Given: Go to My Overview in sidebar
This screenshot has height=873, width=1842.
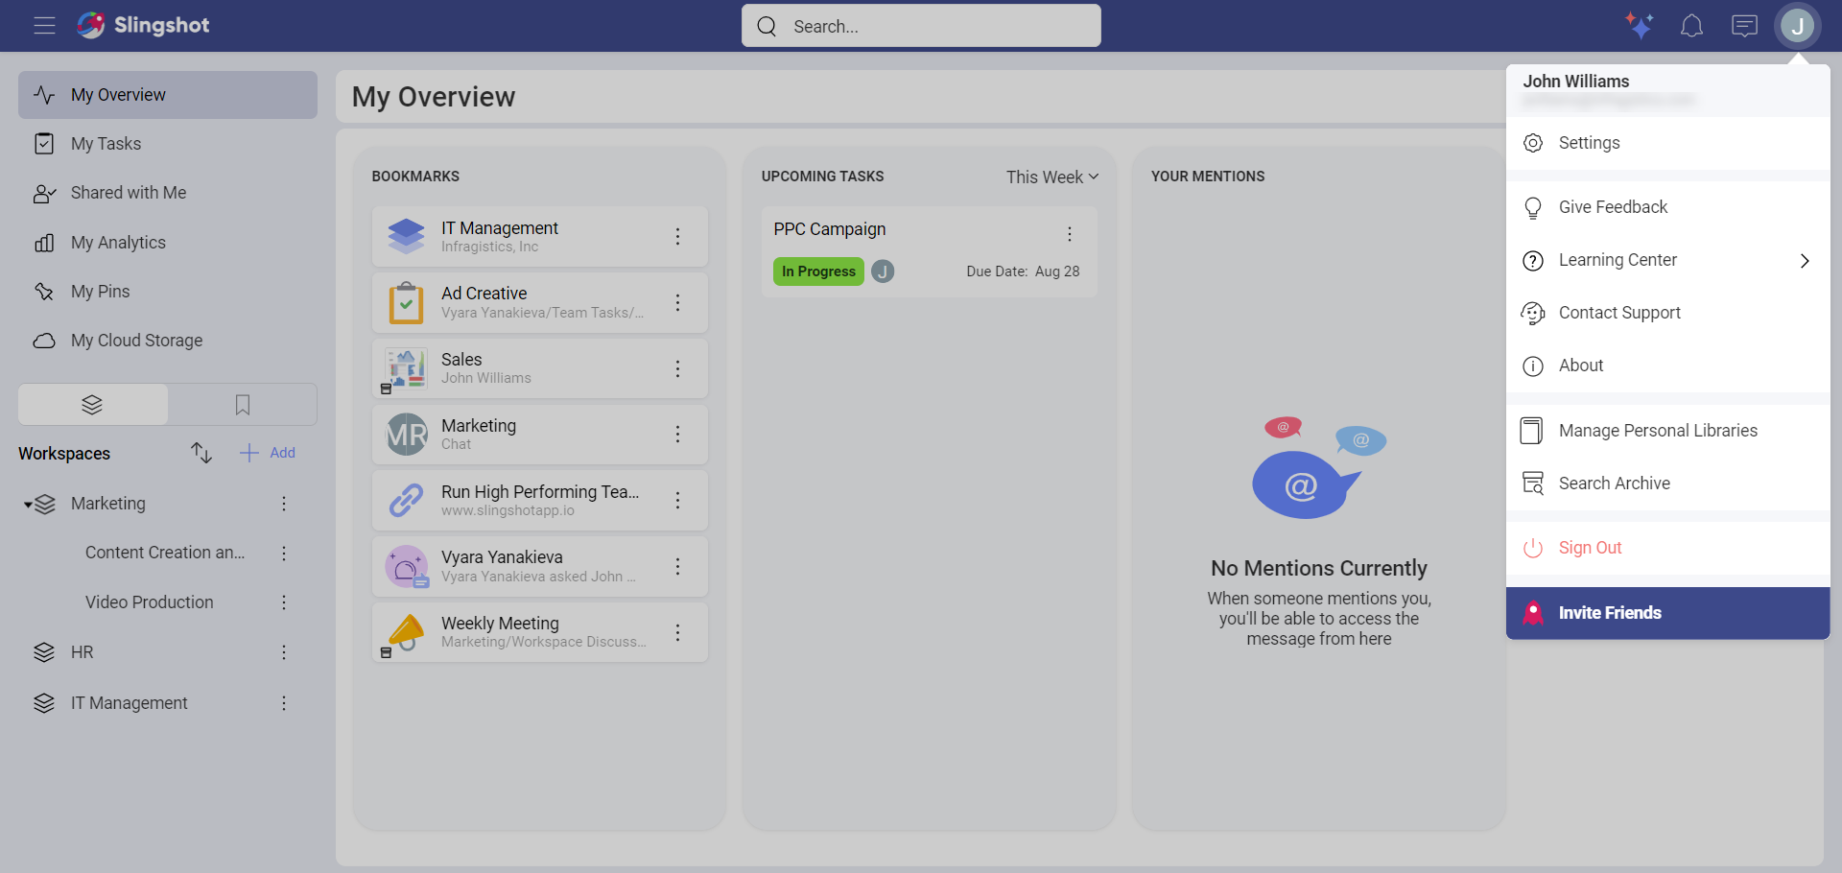Looking at the screenshot, I should 168,95.
